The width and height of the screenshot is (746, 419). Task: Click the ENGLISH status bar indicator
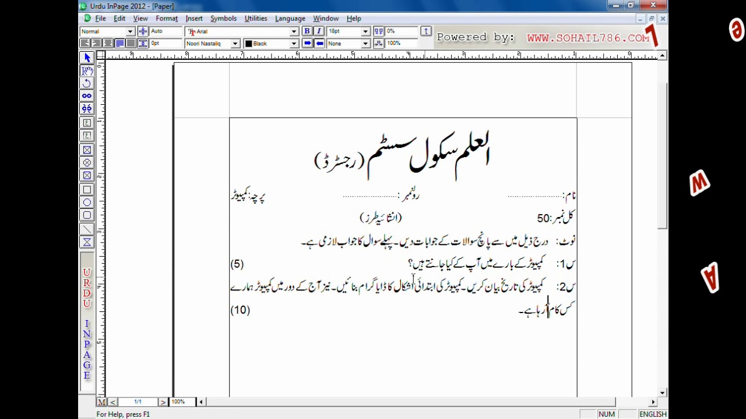[x=653, y=414]
